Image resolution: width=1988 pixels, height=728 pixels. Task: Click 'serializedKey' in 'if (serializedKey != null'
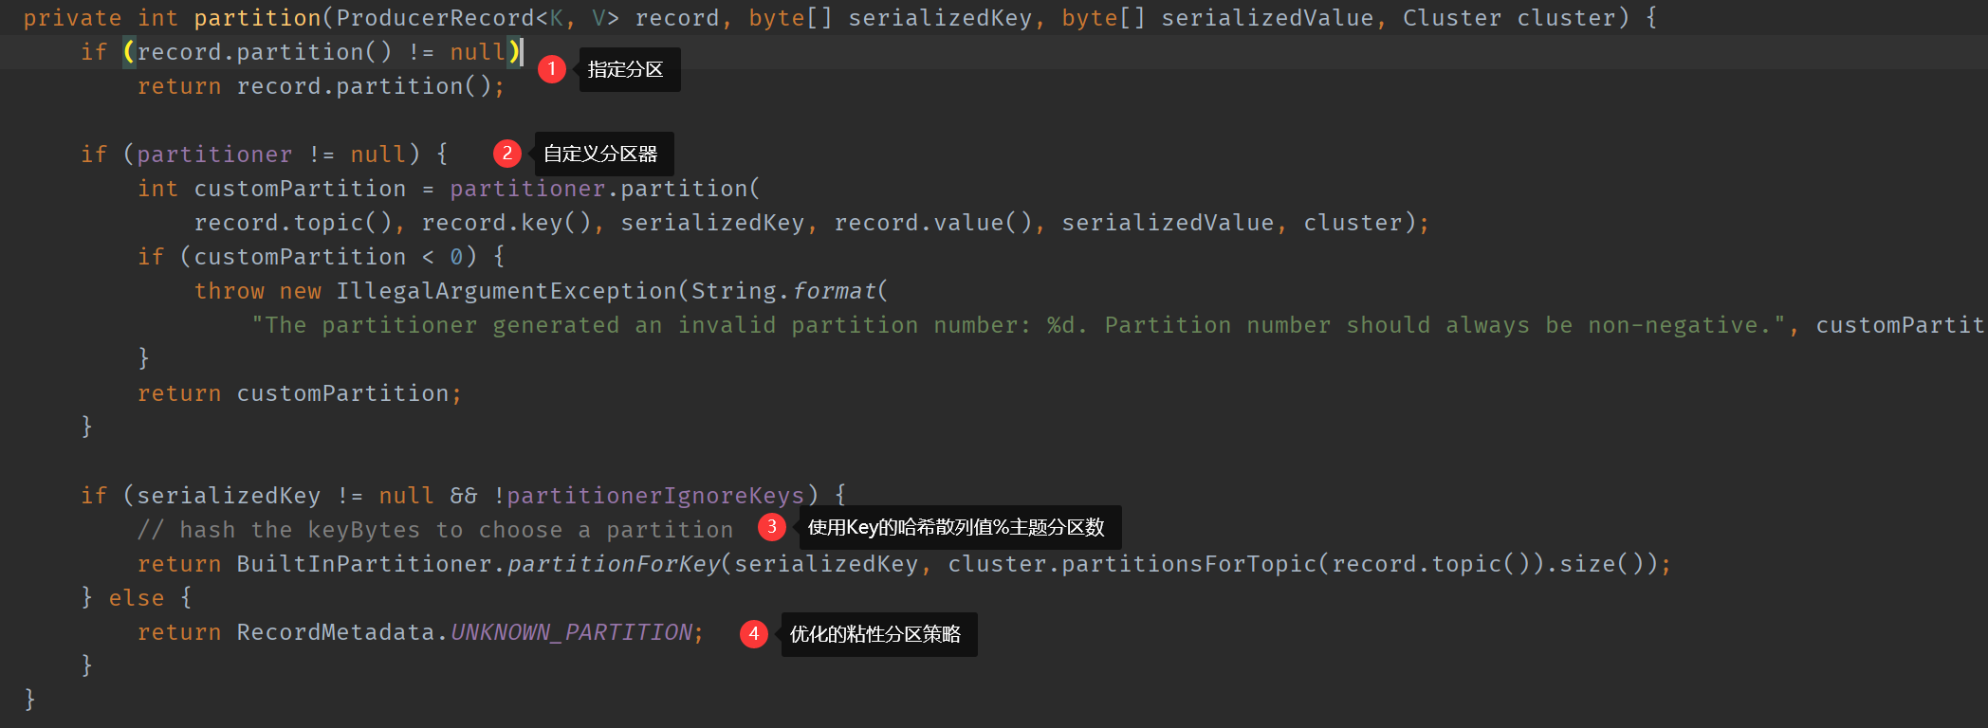click(229, 496)
